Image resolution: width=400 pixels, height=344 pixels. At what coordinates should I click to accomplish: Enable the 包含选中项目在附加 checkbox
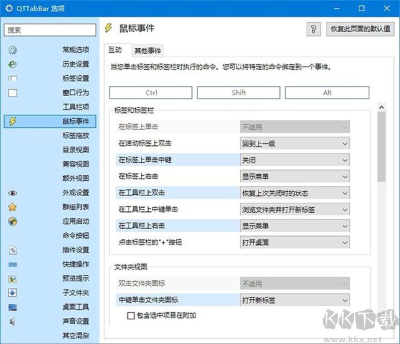(x=131, y=315)
